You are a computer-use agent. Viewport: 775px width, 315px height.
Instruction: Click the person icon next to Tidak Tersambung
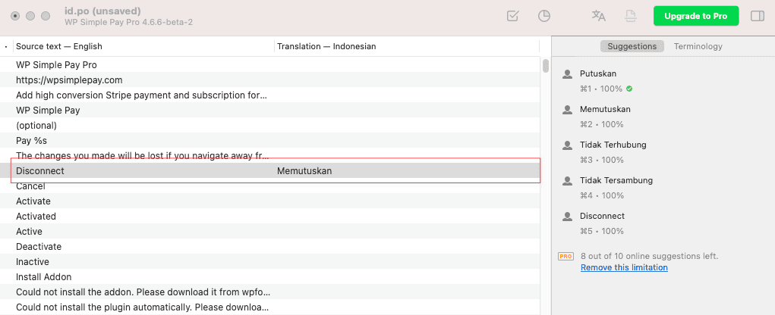coord(567,181)
